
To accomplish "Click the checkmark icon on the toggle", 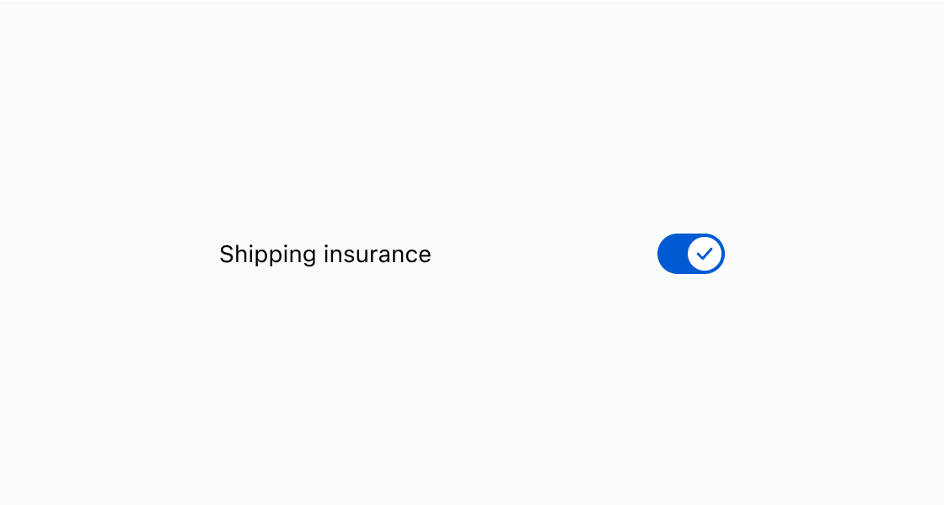I will [x=705, y=254].
